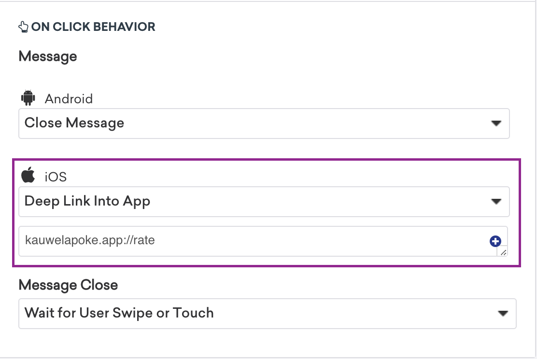Click the arrow on the Android behavior dropdown

click(496, 123)
